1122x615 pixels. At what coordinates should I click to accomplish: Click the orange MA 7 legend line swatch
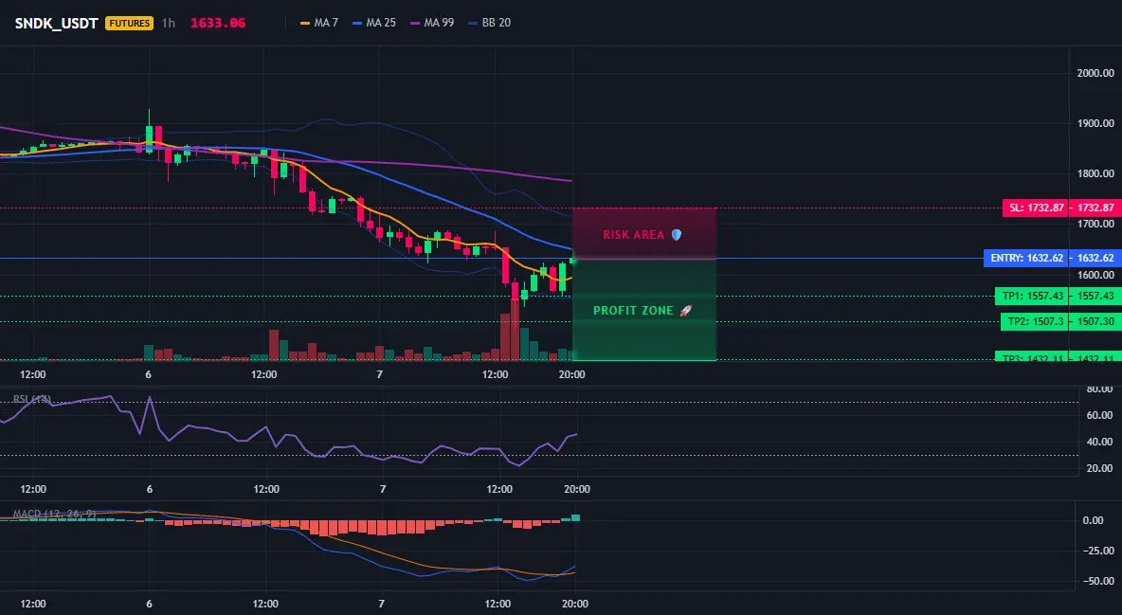point(305,23)
